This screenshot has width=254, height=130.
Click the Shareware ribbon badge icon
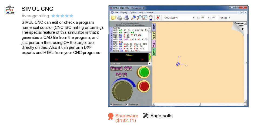coord(111,117)
